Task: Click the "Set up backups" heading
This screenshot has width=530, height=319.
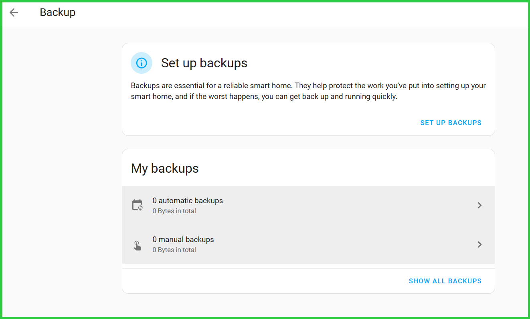Action: pyautogui.click(x=204, y=63)
